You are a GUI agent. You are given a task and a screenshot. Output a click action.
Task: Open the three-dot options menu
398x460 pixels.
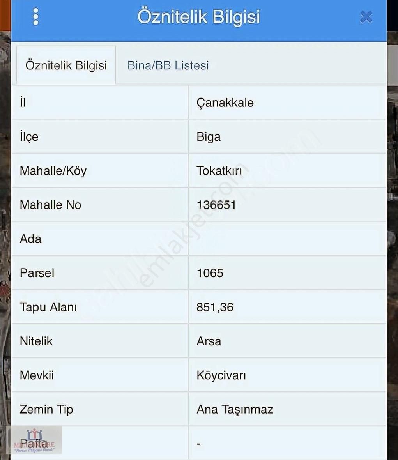coord(35,17)
